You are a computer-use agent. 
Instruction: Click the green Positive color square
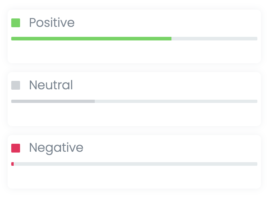[x=16, y=23]
